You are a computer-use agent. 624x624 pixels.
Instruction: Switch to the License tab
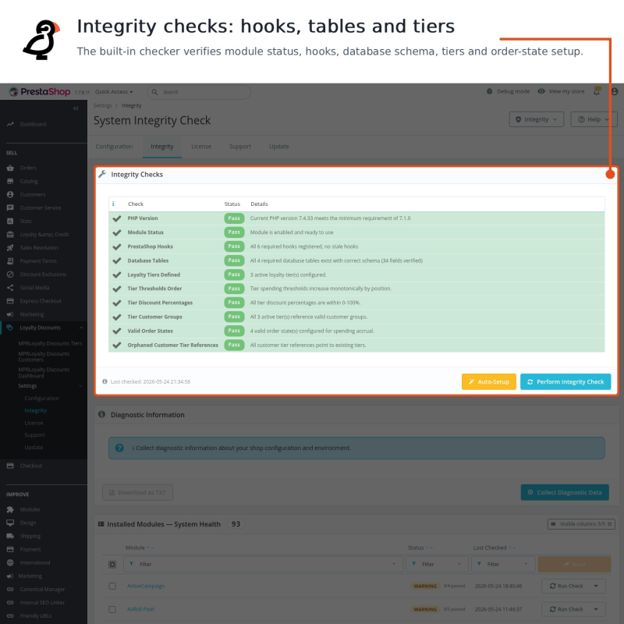pyautogui.click(x=201, y=147)
